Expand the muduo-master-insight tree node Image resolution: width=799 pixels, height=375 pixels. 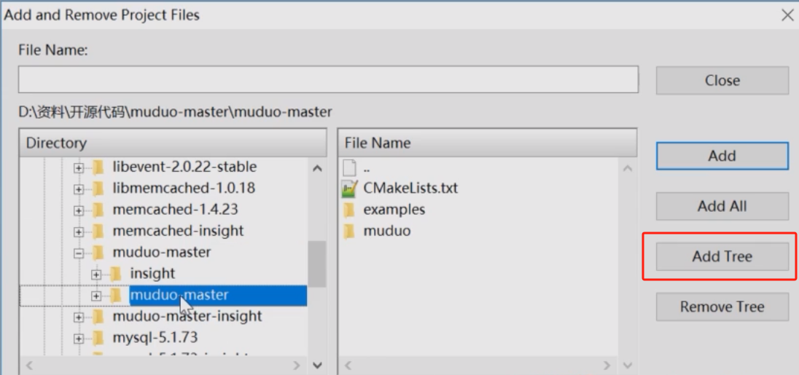(x=79, y=317)
